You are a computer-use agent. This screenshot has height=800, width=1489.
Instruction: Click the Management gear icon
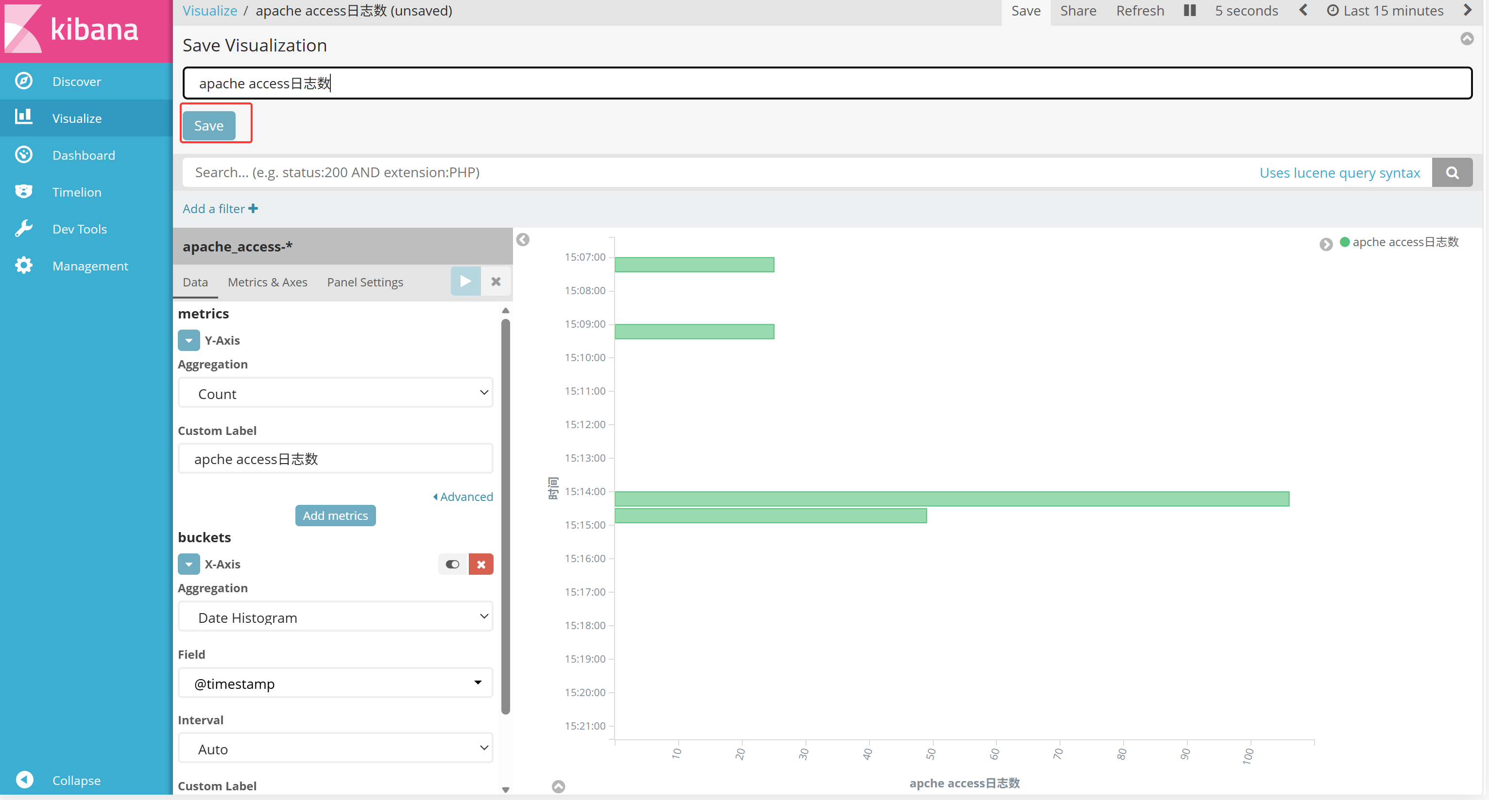click(x=24, y=266)
